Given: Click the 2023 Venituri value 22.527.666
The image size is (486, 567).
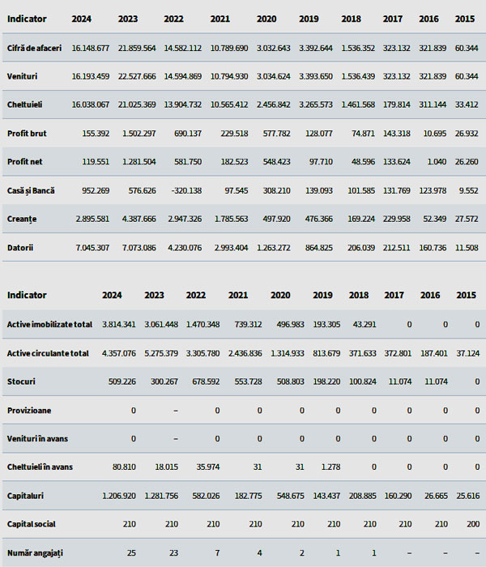Looking at the screenshot, I should 137,76.
